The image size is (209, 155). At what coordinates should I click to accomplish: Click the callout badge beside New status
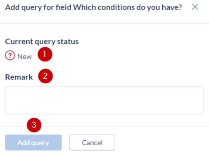point(45,54)
